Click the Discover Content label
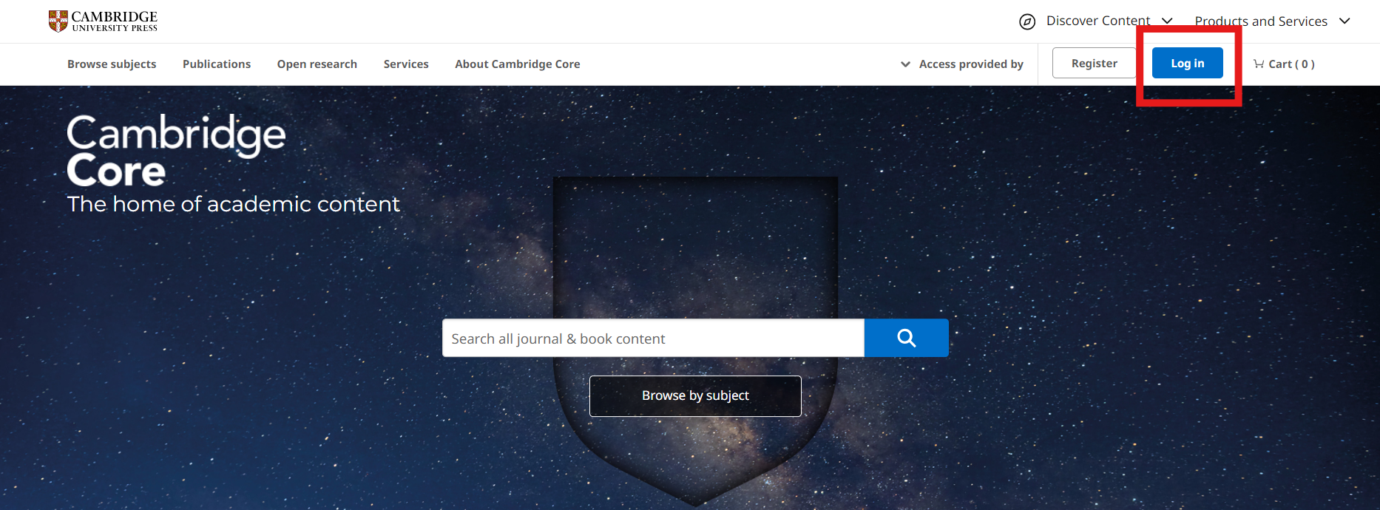The height and width of the screenshot is (510, 1380). tap(1098, 21)
